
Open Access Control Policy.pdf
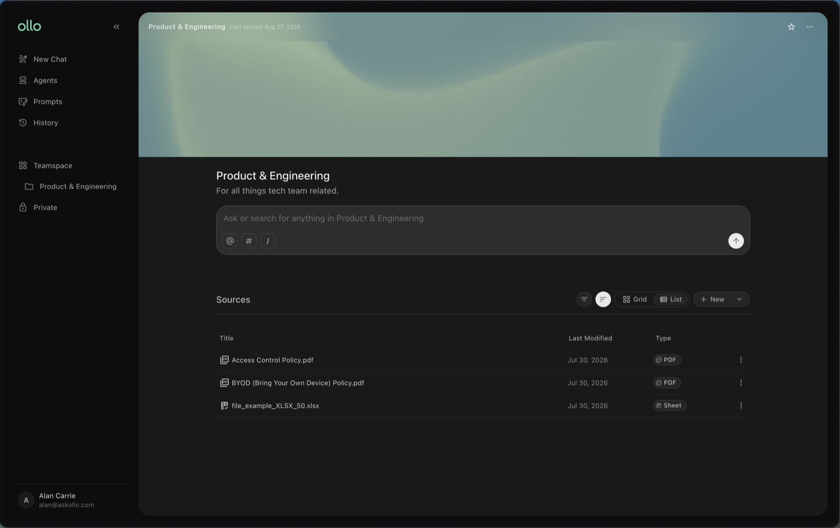(272, 360)
